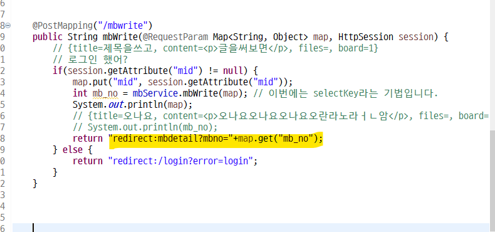Viewport: 495px width, 232px height.
Task: Click the HttpSession parameter type
Action: 366,37
